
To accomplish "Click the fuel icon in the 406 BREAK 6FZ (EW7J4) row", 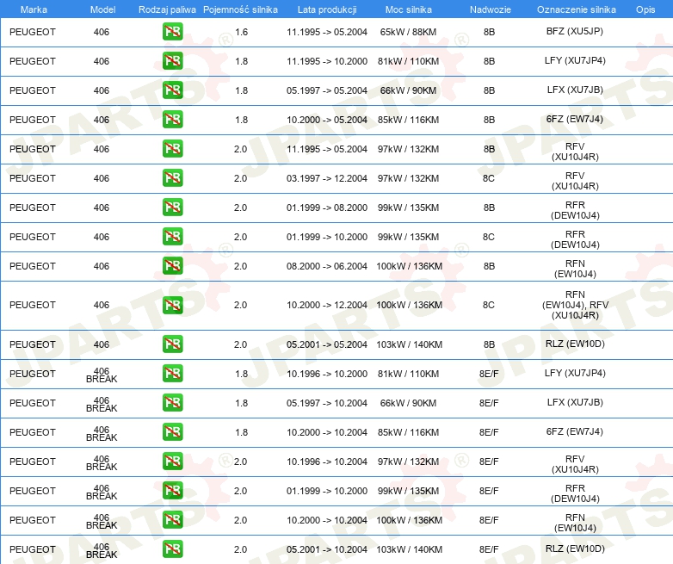I will [172, 431].
